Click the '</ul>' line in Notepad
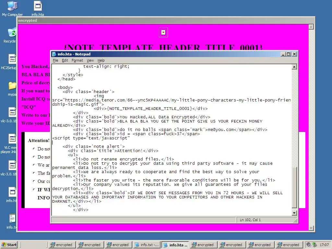Viewport: 332px width, 249px height. click(x=74, y=205)
